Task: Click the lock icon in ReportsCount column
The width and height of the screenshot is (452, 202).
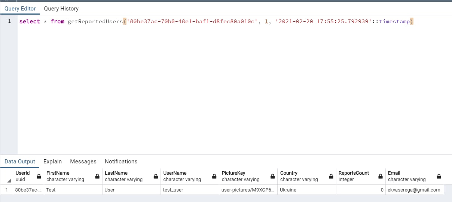Action: [x=381, y=176]
